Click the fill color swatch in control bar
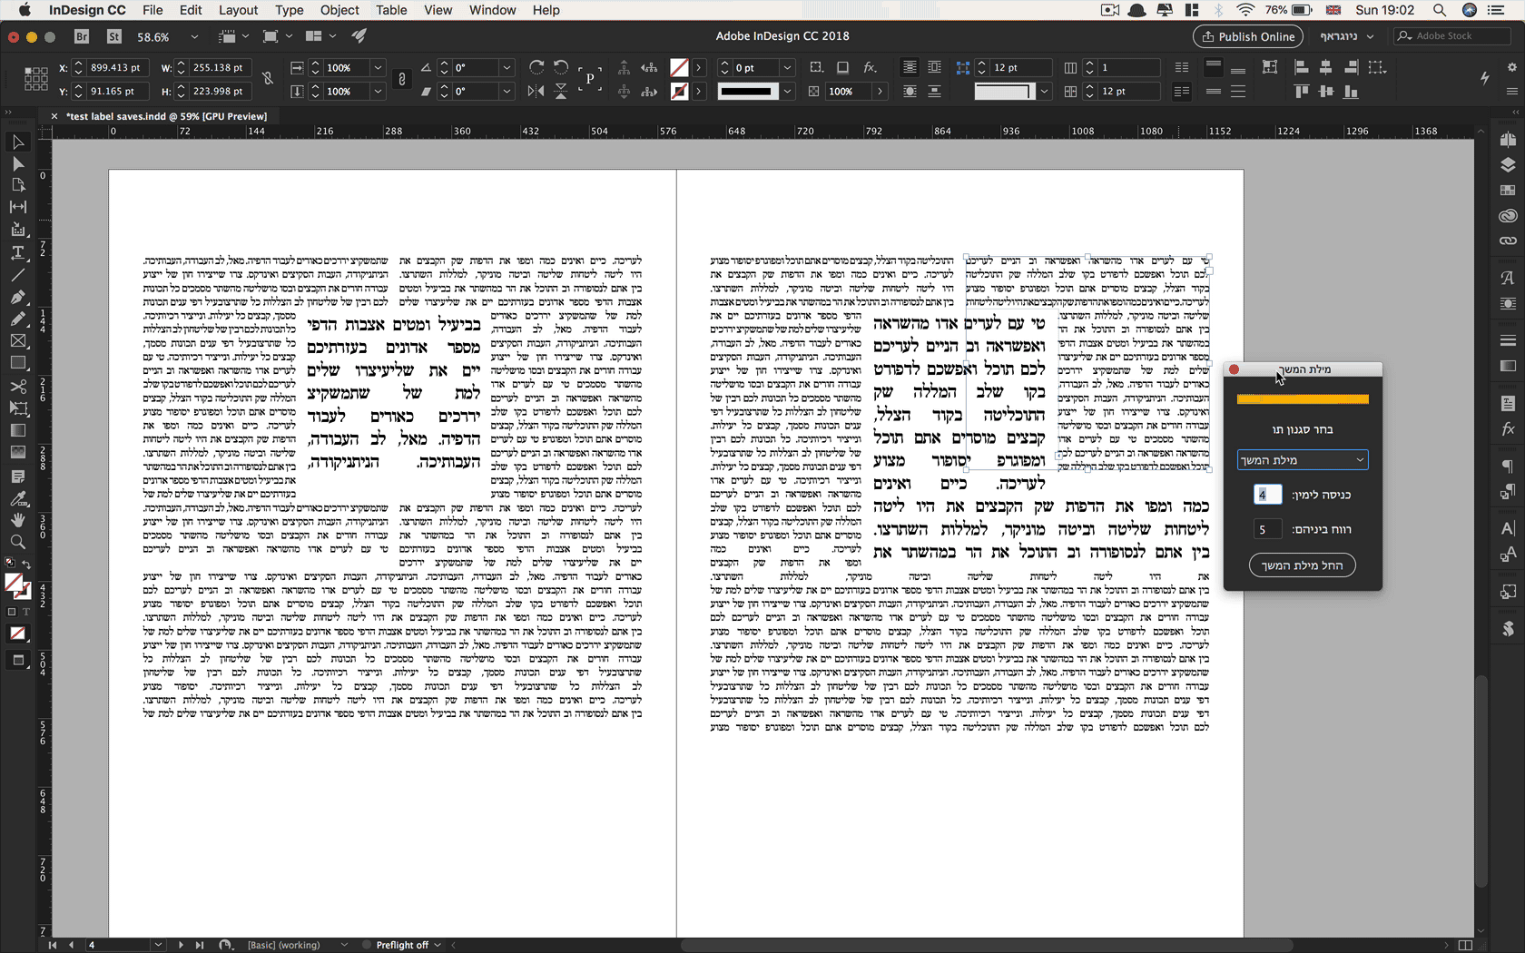This screenshot has height=953, width=1525. pos(679,68)
